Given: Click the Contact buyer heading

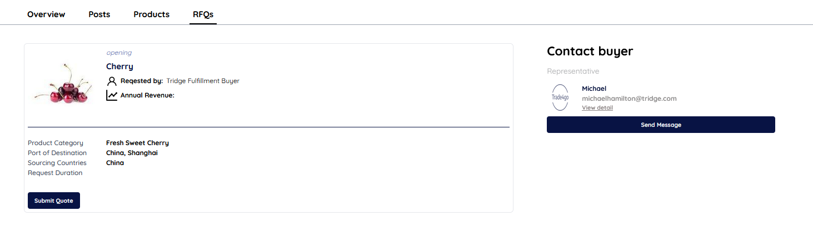Looking at the screenshot, I should (x=590, y=52).
